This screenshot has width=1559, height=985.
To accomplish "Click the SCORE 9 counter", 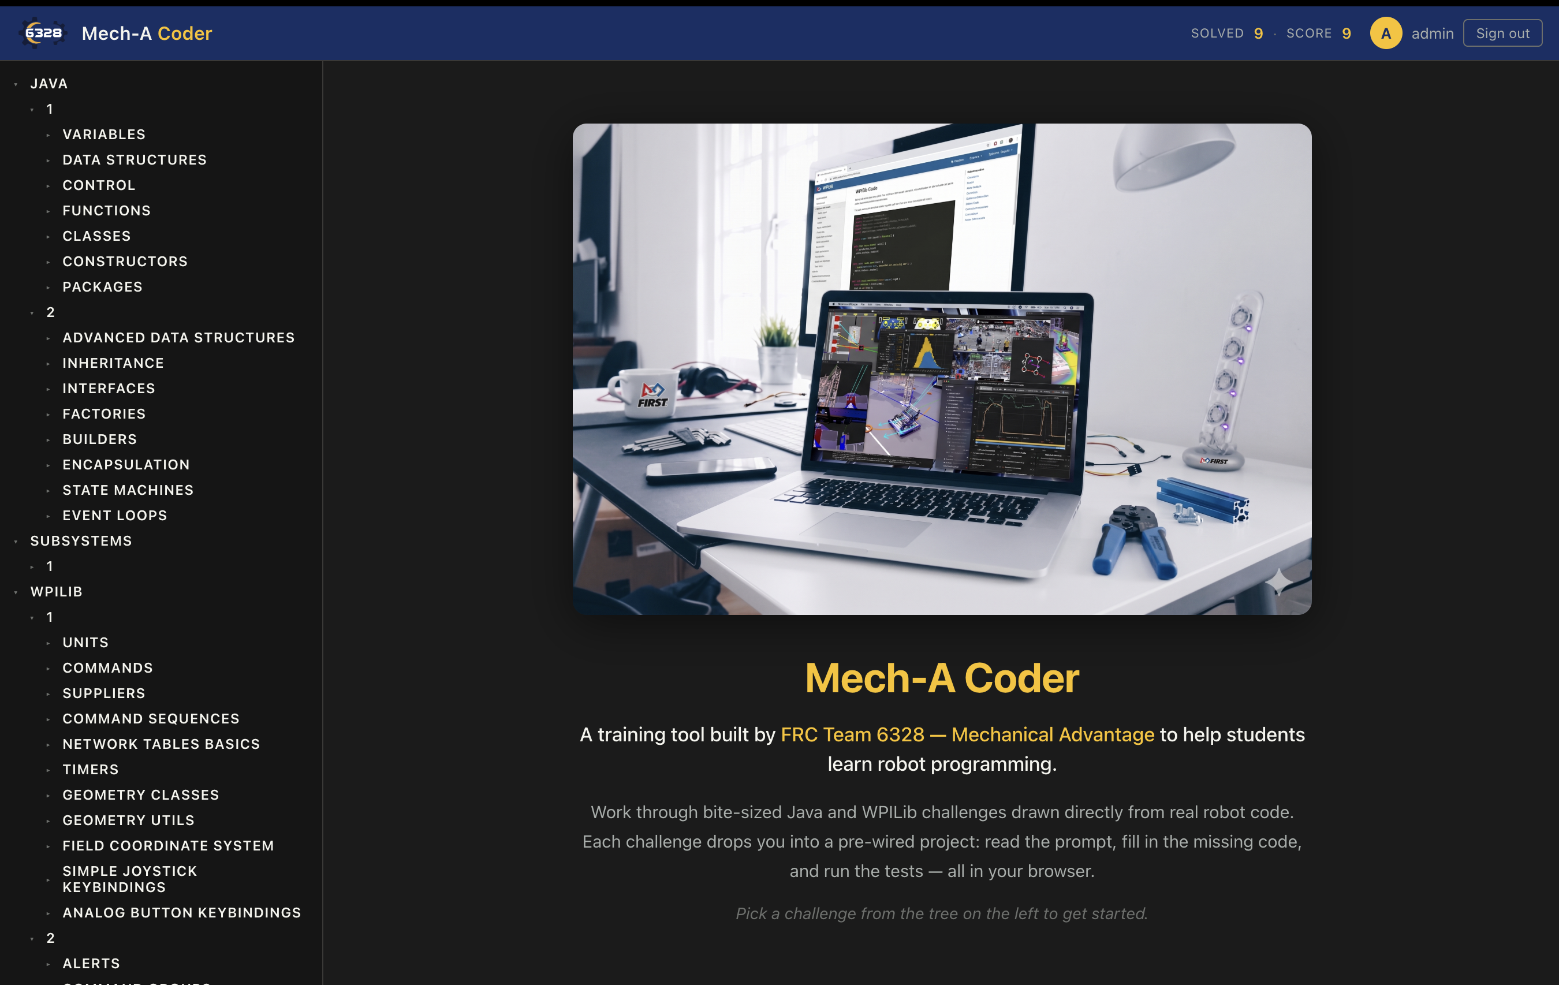I will pyautogui.click(x=1319, y=33).
